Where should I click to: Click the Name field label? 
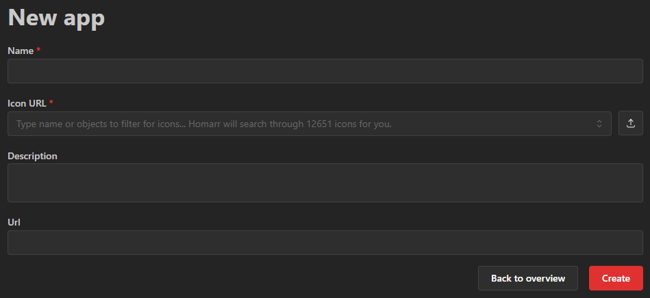point(21,51)
